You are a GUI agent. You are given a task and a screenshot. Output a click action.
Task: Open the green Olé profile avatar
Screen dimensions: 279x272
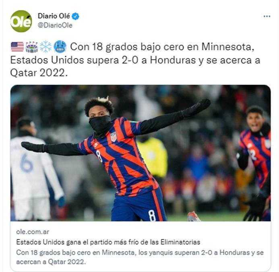pos(21,21)
